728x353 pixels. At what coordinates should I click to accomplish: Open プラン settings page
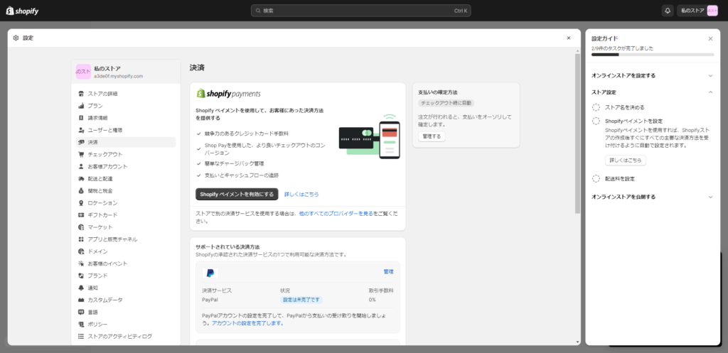126,106
